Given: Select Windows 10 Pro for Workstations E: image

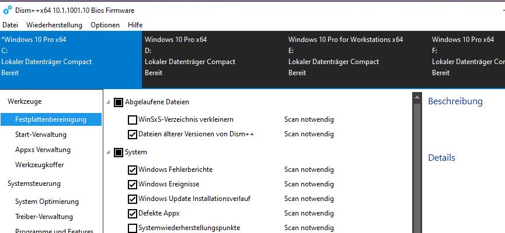Looking at the screenshot, I should [357, 59].
